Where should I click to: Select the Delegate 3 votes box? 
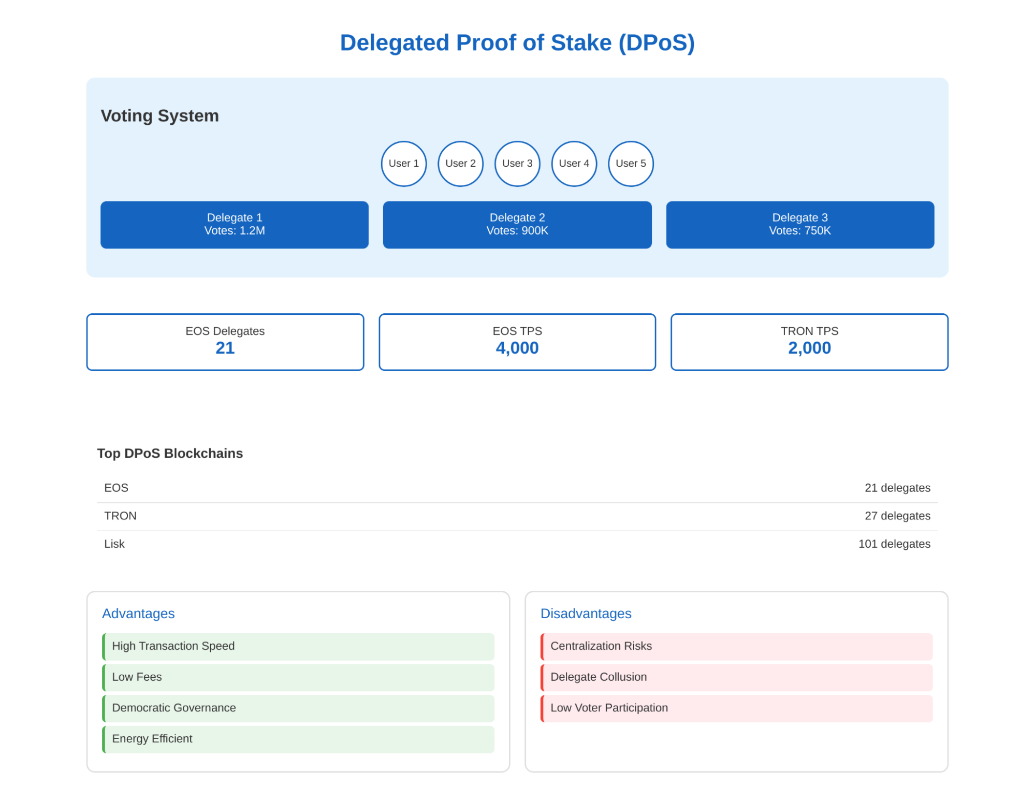(800, 225)
